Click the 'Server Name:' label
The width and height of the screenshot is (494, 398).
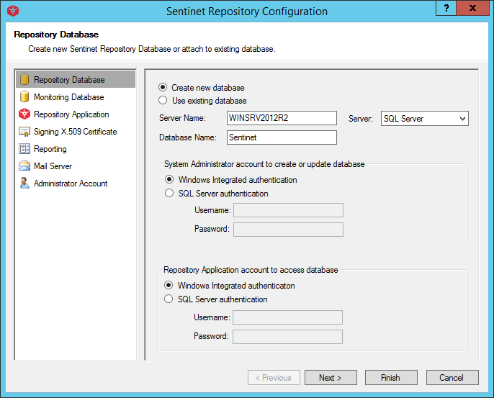(182, 118)
